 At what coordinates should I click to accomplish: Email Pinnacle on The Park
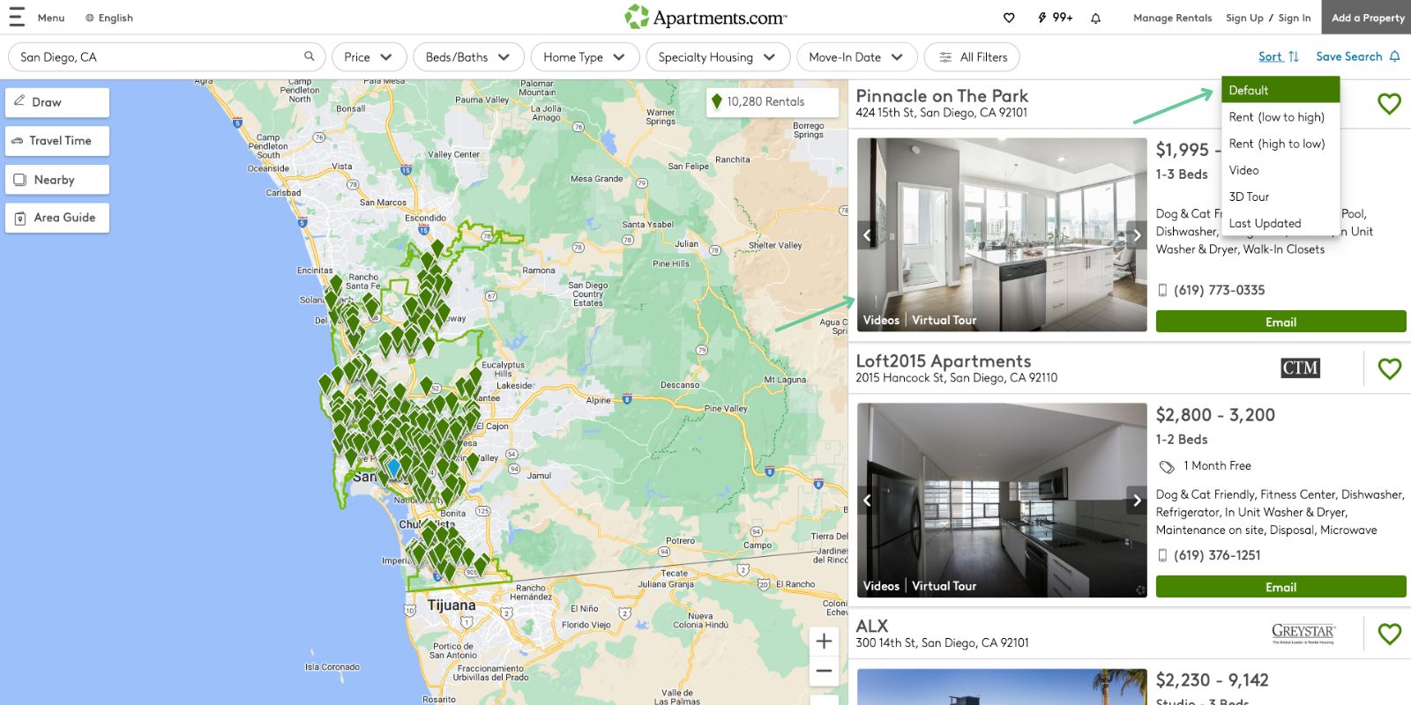[1280, 322]
